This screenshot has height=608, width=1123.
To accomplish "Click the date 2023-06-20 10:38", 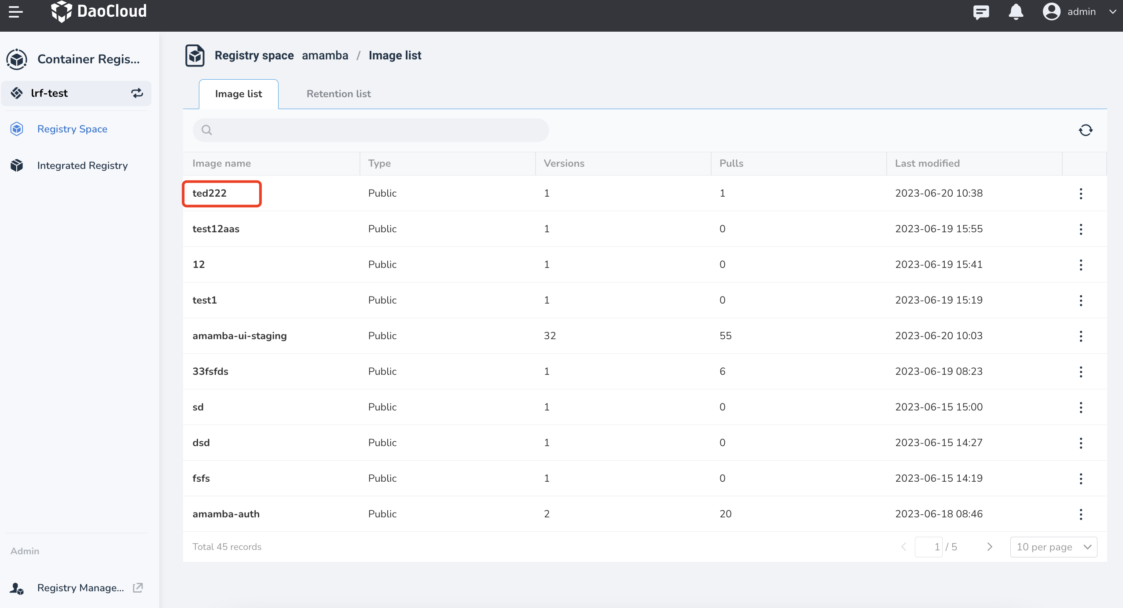I will [x=939, y=193].
